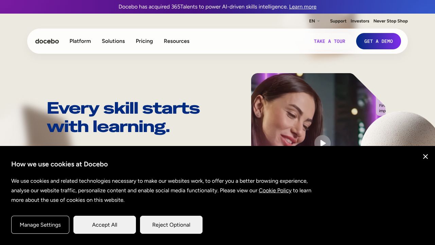Click the docebo logo

tap(47, 41)
